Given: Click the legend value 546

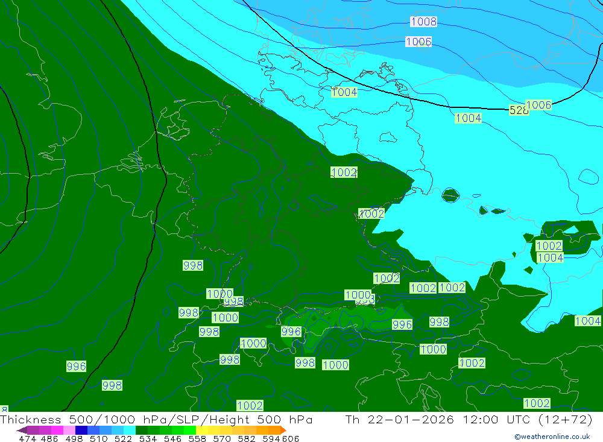Looking at the screenshot, I should 172,438.
